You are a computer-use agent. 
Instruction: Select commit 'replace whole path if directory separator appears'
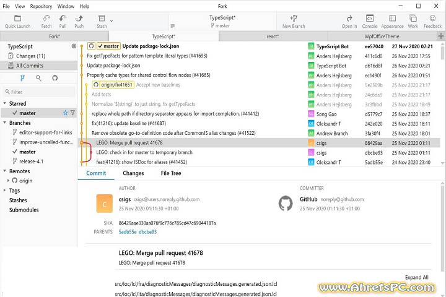pos(259,114)
